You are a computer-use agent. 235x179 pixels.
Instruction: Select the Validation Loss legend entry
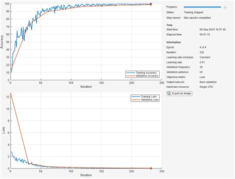(145, 100)
